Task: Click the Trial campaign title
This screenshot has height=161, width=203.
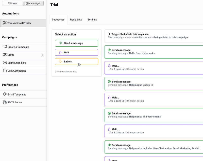Action: click(x=54, y=5)
